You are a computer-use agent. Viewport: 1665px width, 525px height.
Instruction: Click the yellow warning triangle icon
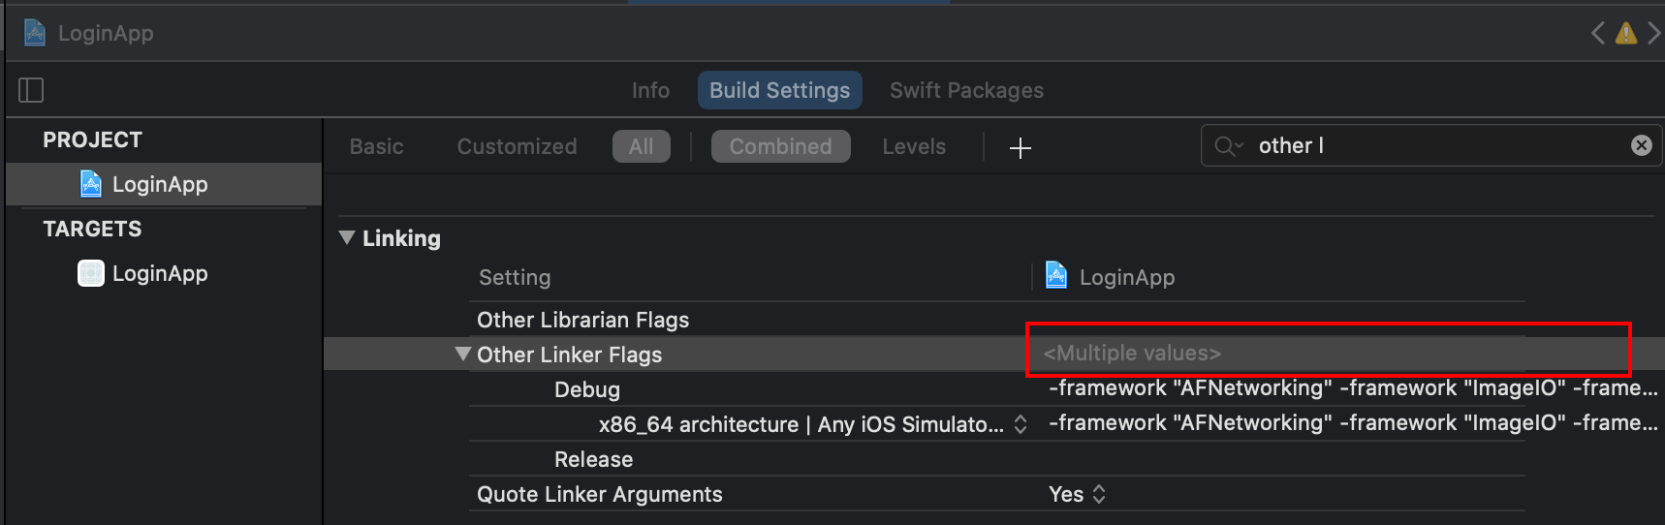[x=1626, y=34]
